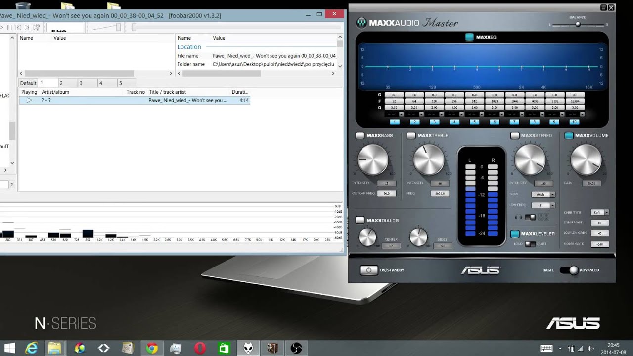Open File Explorer from taskbar
The height and width of the screenshot is (356, 633).
click(54, 348)
